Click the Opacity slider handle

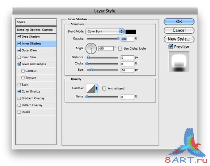click(x=118, y=39)
